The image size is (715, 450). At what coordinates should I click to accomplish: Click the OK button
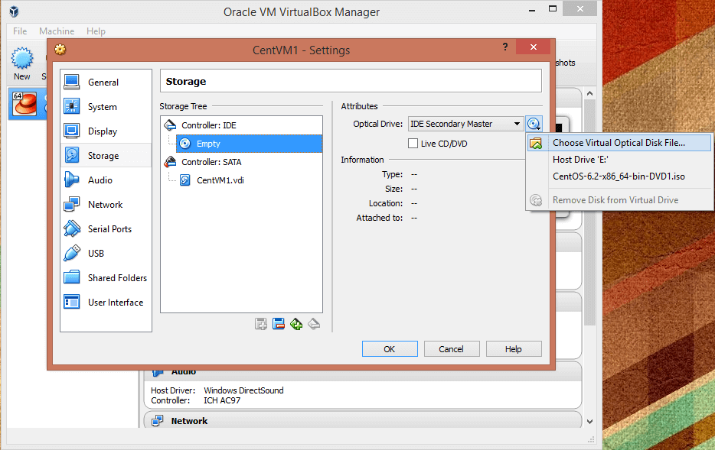(389, 349)
